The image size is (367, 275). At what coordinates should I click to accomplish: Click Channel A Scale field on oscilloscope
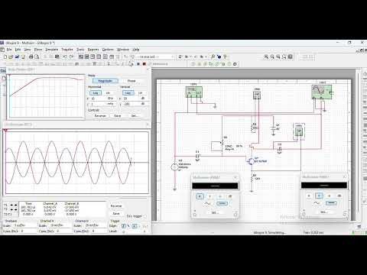pos(60,225)
